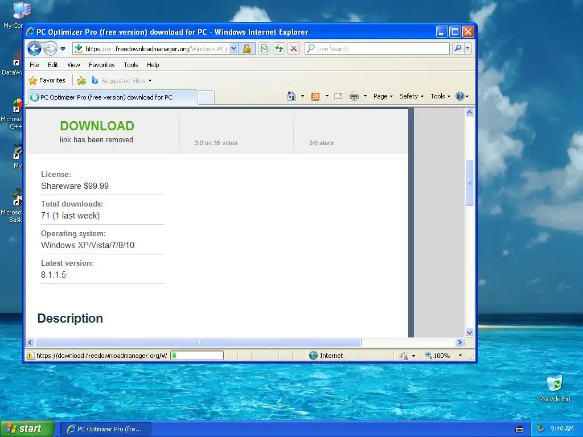
Task: Click the Compatibility View broken-page icon
Action: pyautogui.click(x=264, y=49)
